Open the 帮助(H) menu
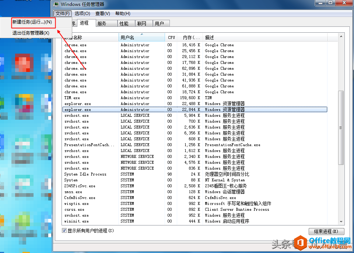354x253 pixels. (123, 14)
